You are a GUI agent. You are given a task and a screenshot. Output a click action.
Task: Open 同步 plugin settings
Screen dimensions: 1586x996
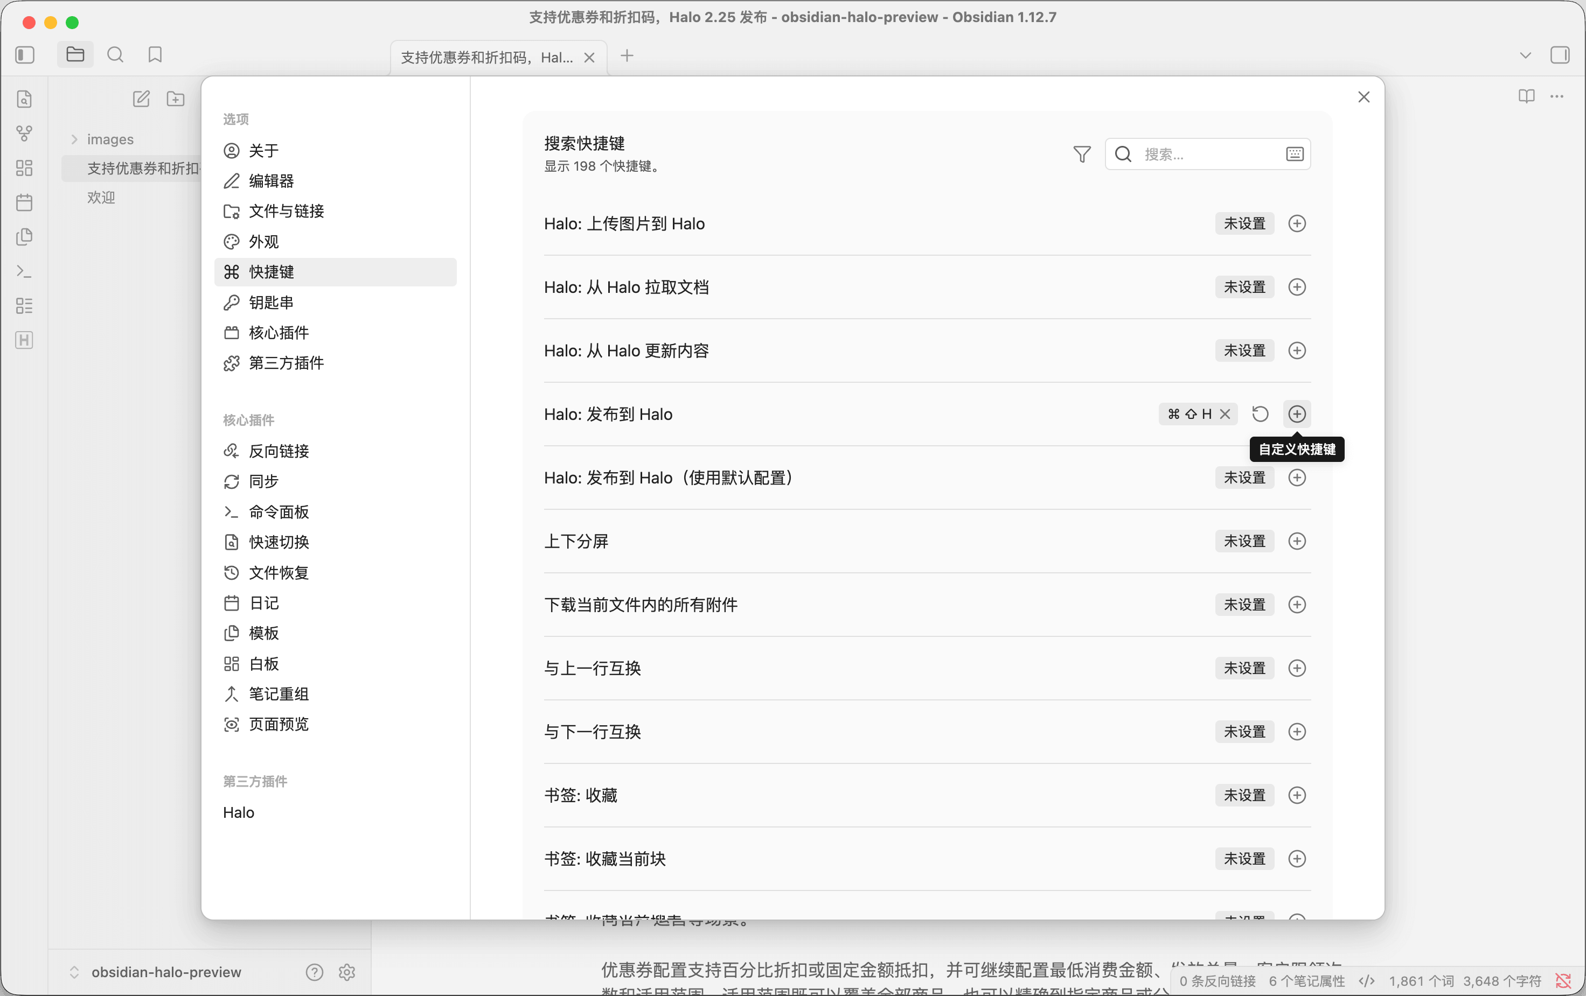[x=335, y=482]
